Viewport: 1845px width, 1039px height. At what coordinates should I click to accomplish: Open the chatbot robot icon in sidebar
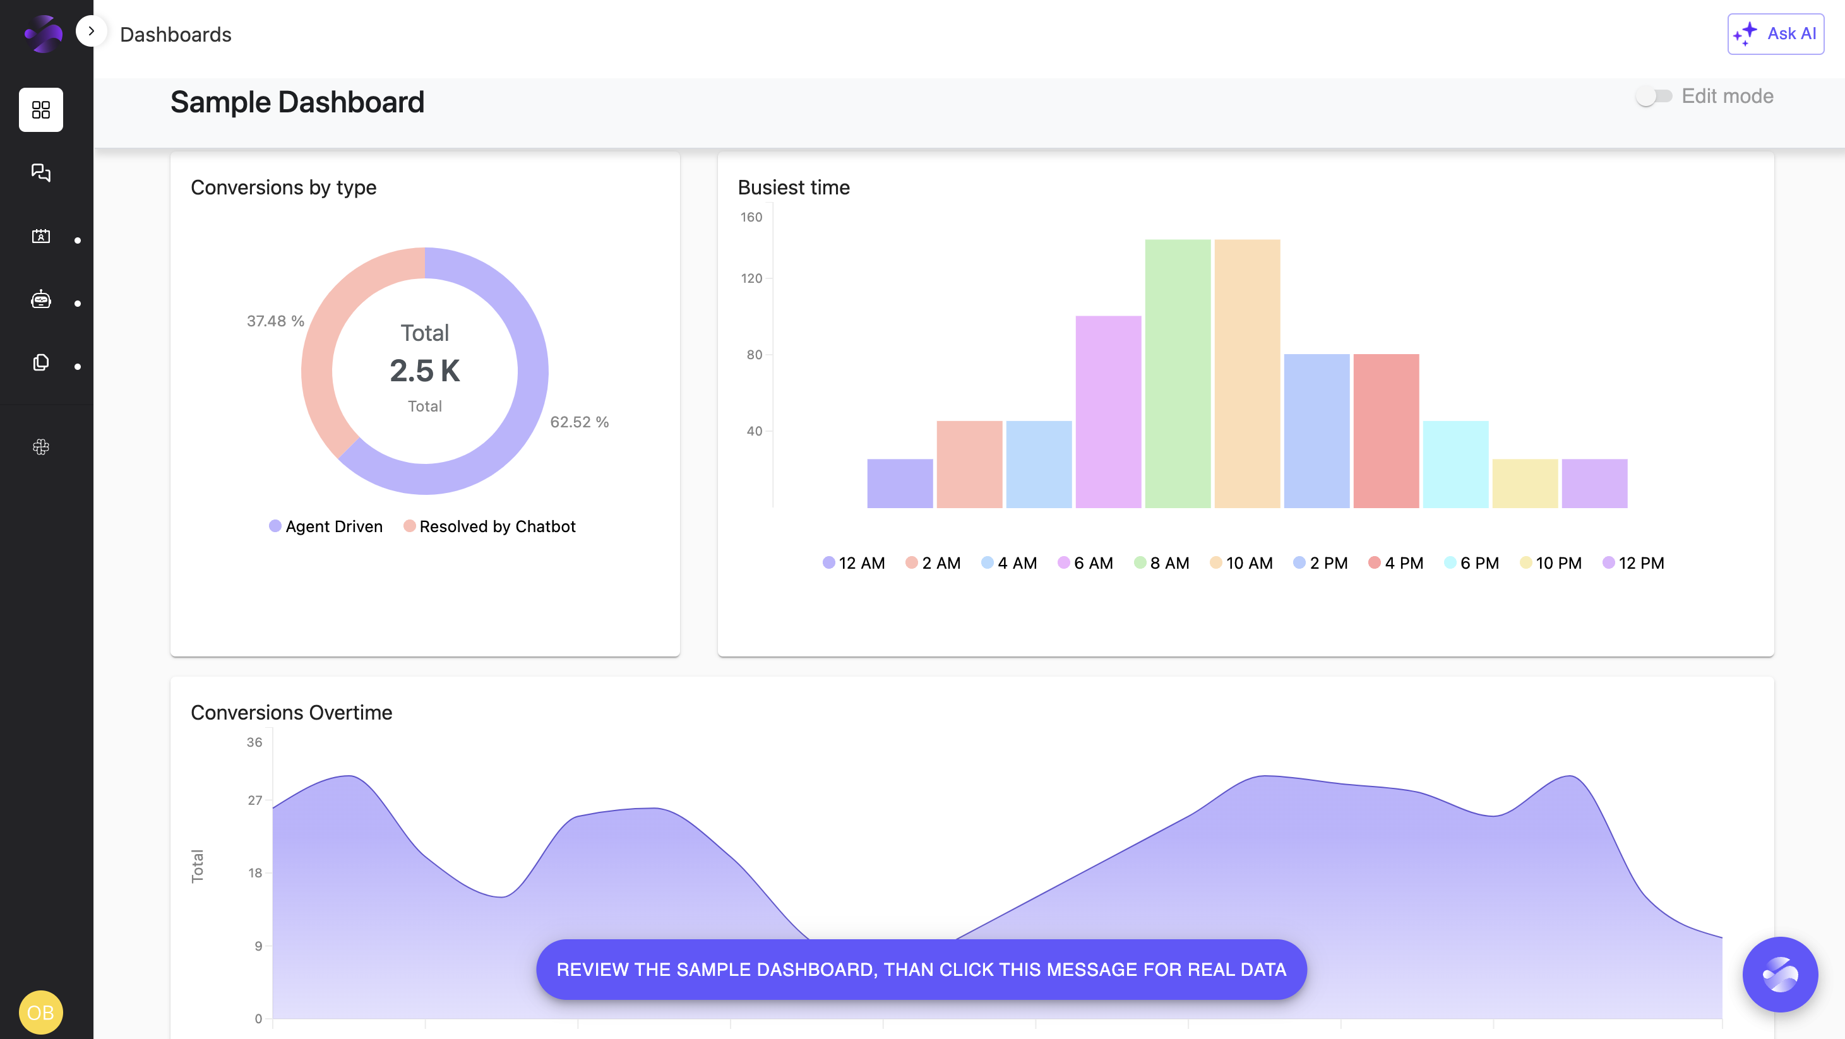(x=41, y=299)
